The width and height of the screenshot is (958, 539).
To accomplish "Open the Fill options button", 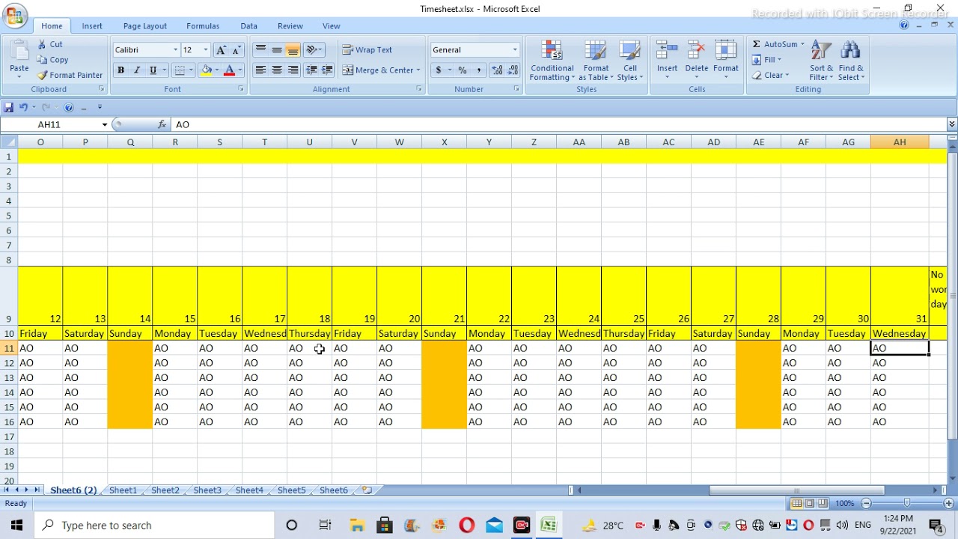I will [x=767, y=60].
